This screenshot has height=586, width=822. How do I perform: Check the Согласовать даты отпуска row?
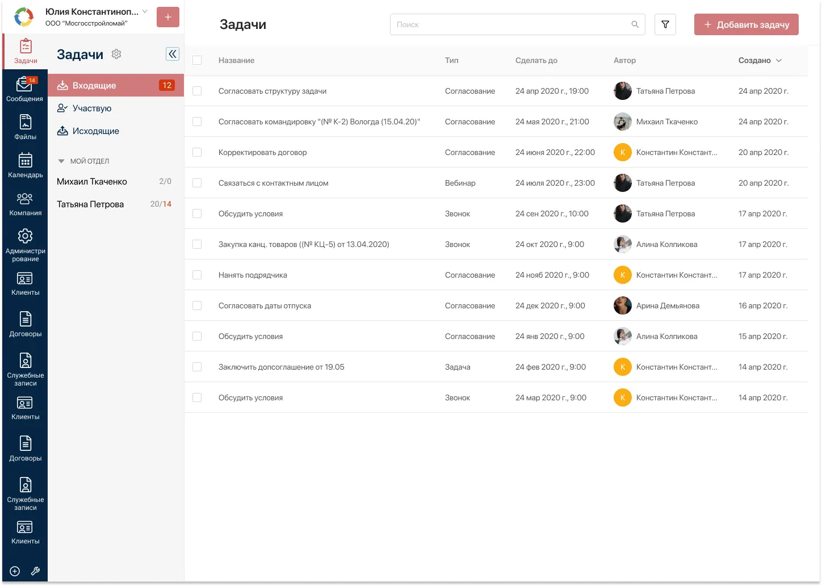tap(197, 305)
